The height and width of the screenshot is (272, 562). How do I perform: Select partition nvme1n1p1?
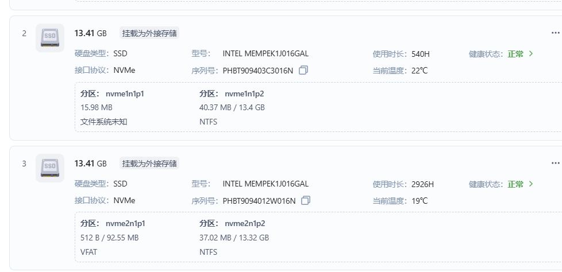pos(125,94)
